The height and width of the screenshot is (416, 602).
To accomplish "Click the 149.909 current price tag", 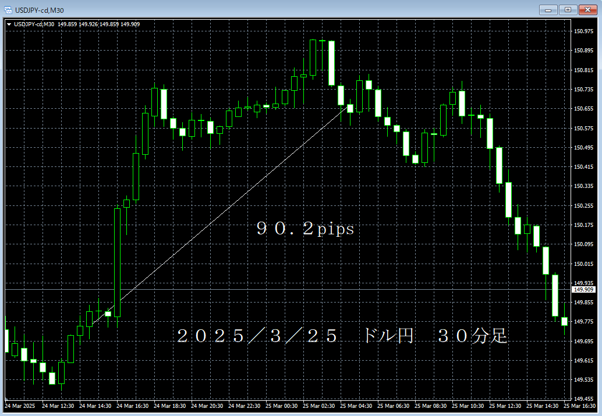I will coord(582,289).
